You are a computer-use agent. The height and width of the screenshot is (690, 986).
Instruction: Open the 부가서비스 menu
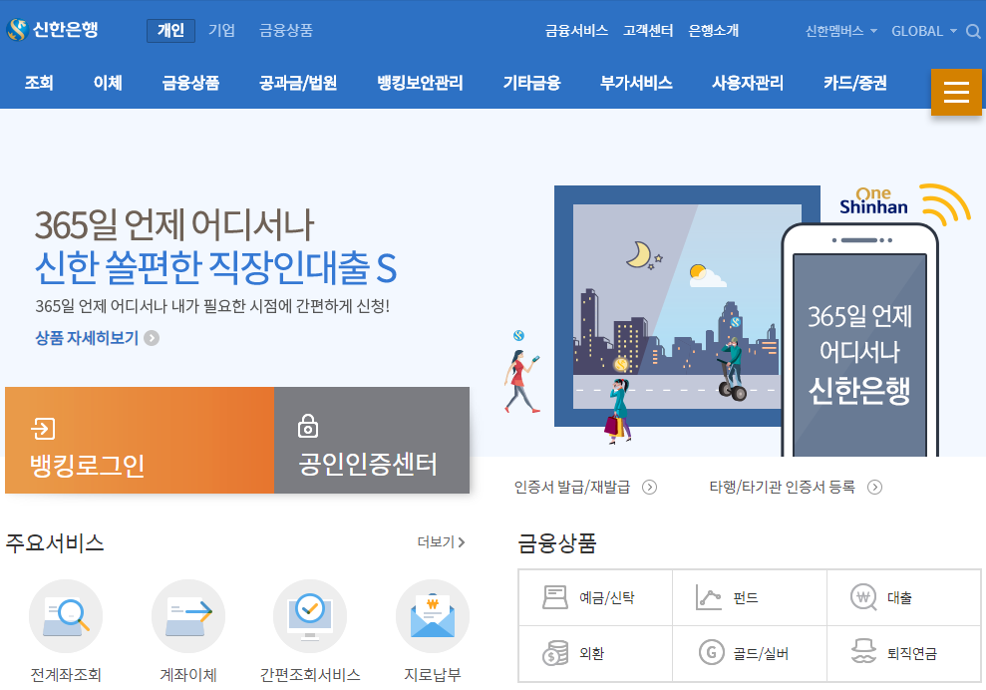pos(636,83)
